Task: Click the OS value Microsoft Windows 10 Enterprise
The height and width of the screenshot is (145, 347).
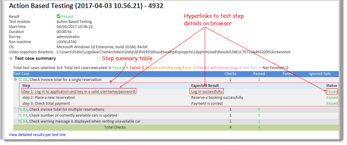Action: point(102,47)
